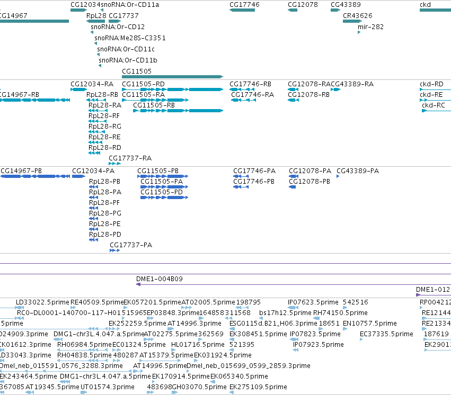Select protein CG11505-PB label

[158, 171]
